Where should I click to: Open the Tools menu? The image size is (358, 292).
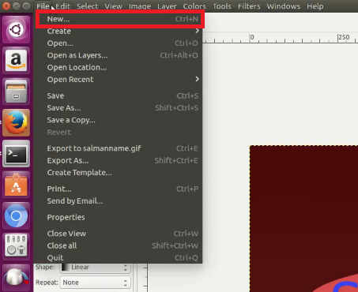222,6
